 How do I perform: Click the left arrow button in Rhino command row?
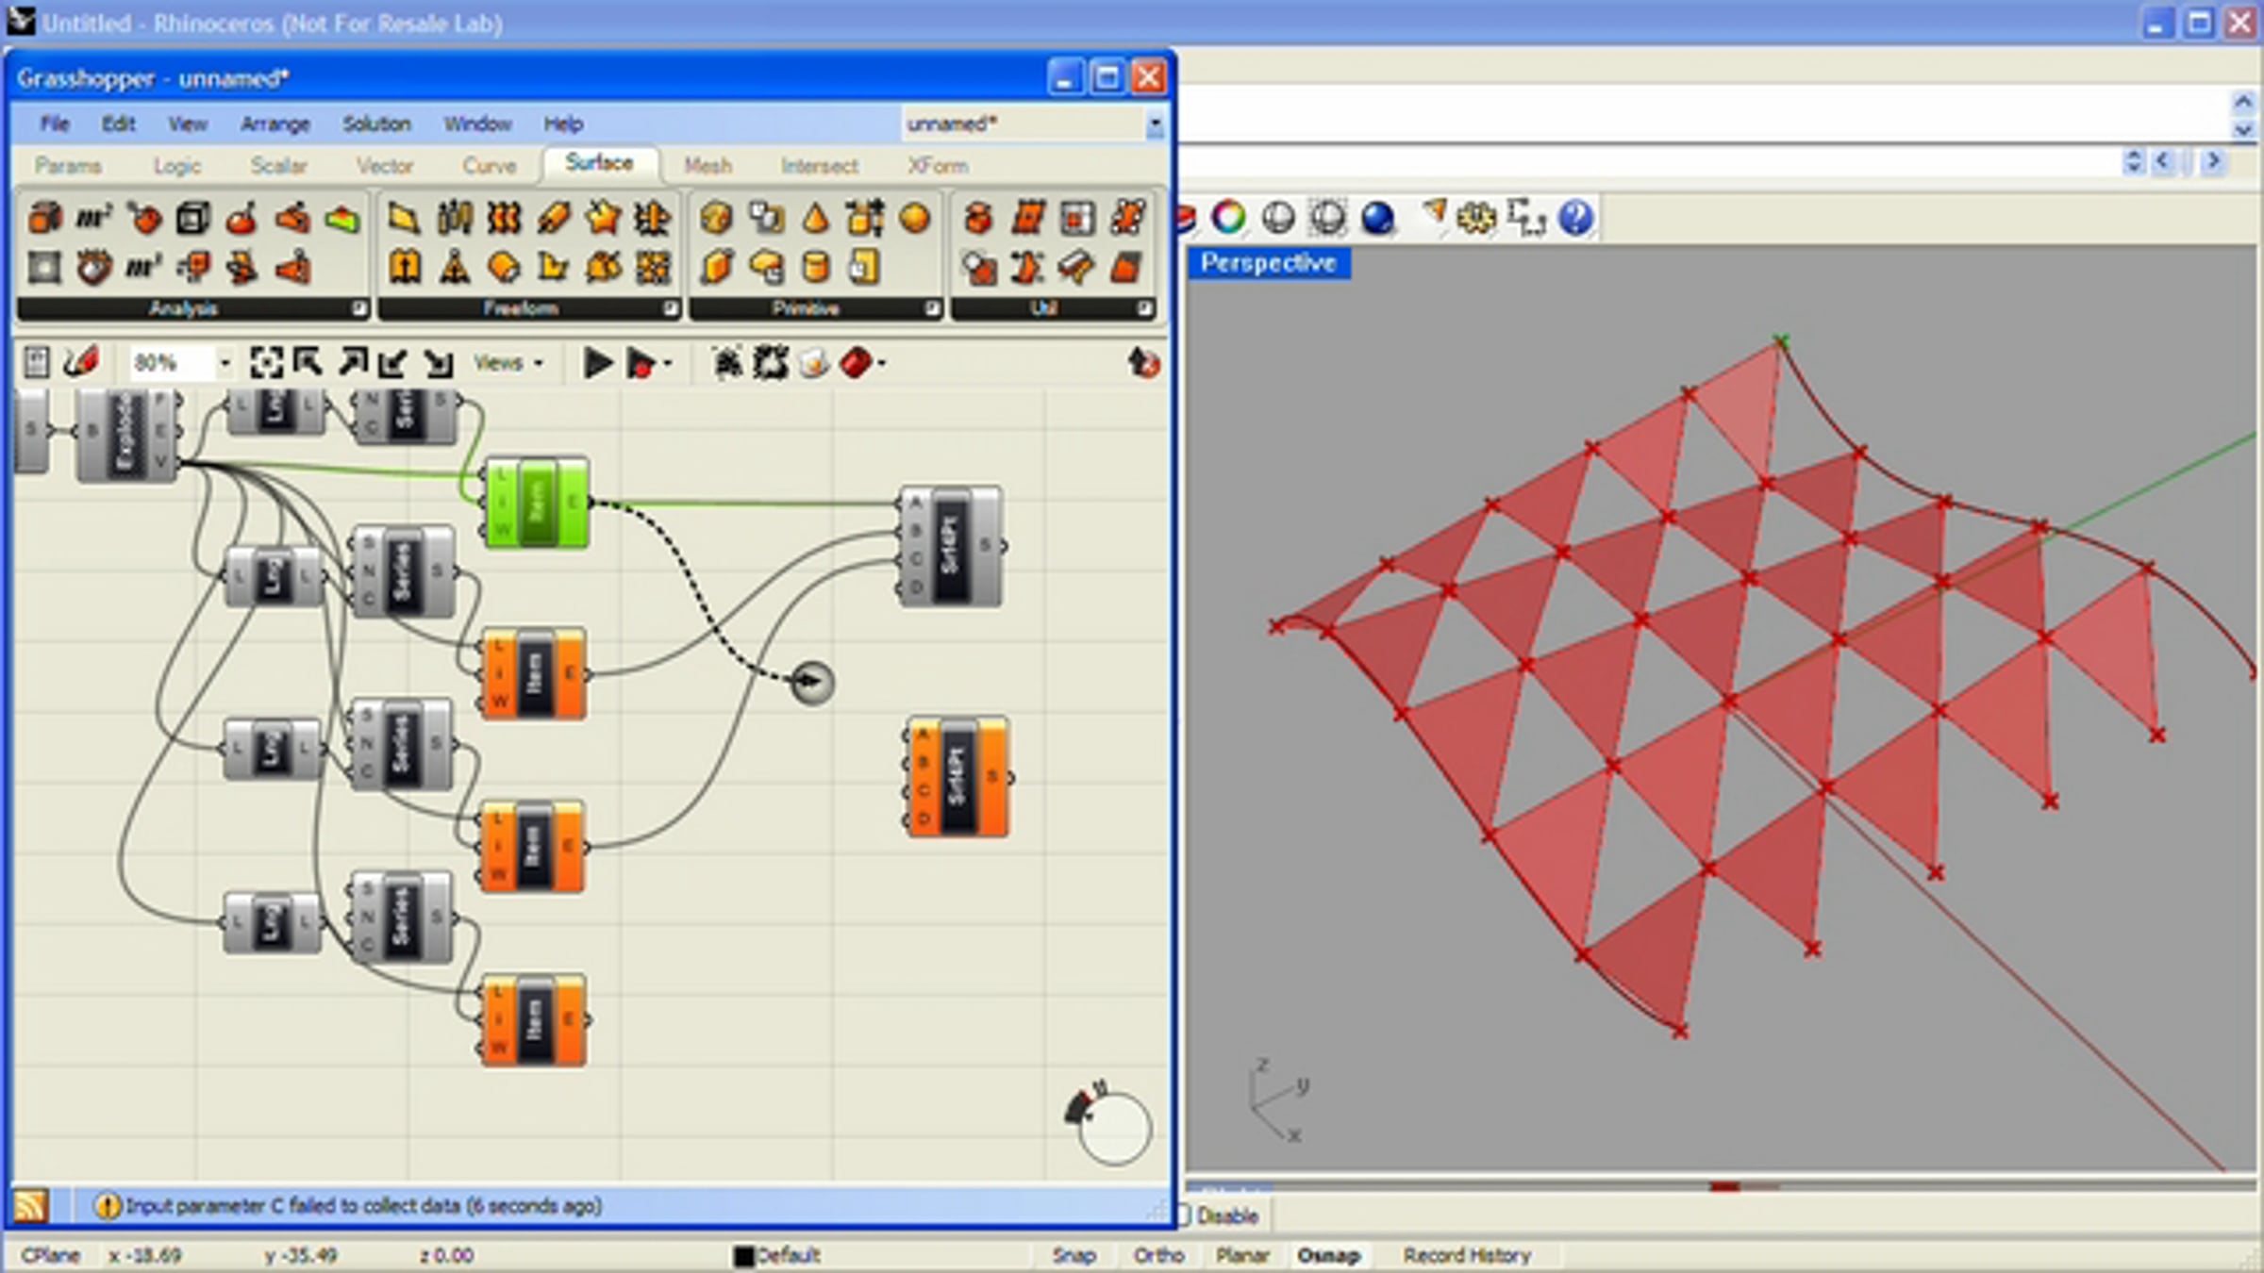point(2163,162)
